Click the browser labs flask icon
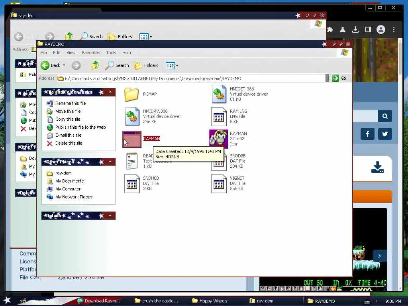 pos(342,29)
